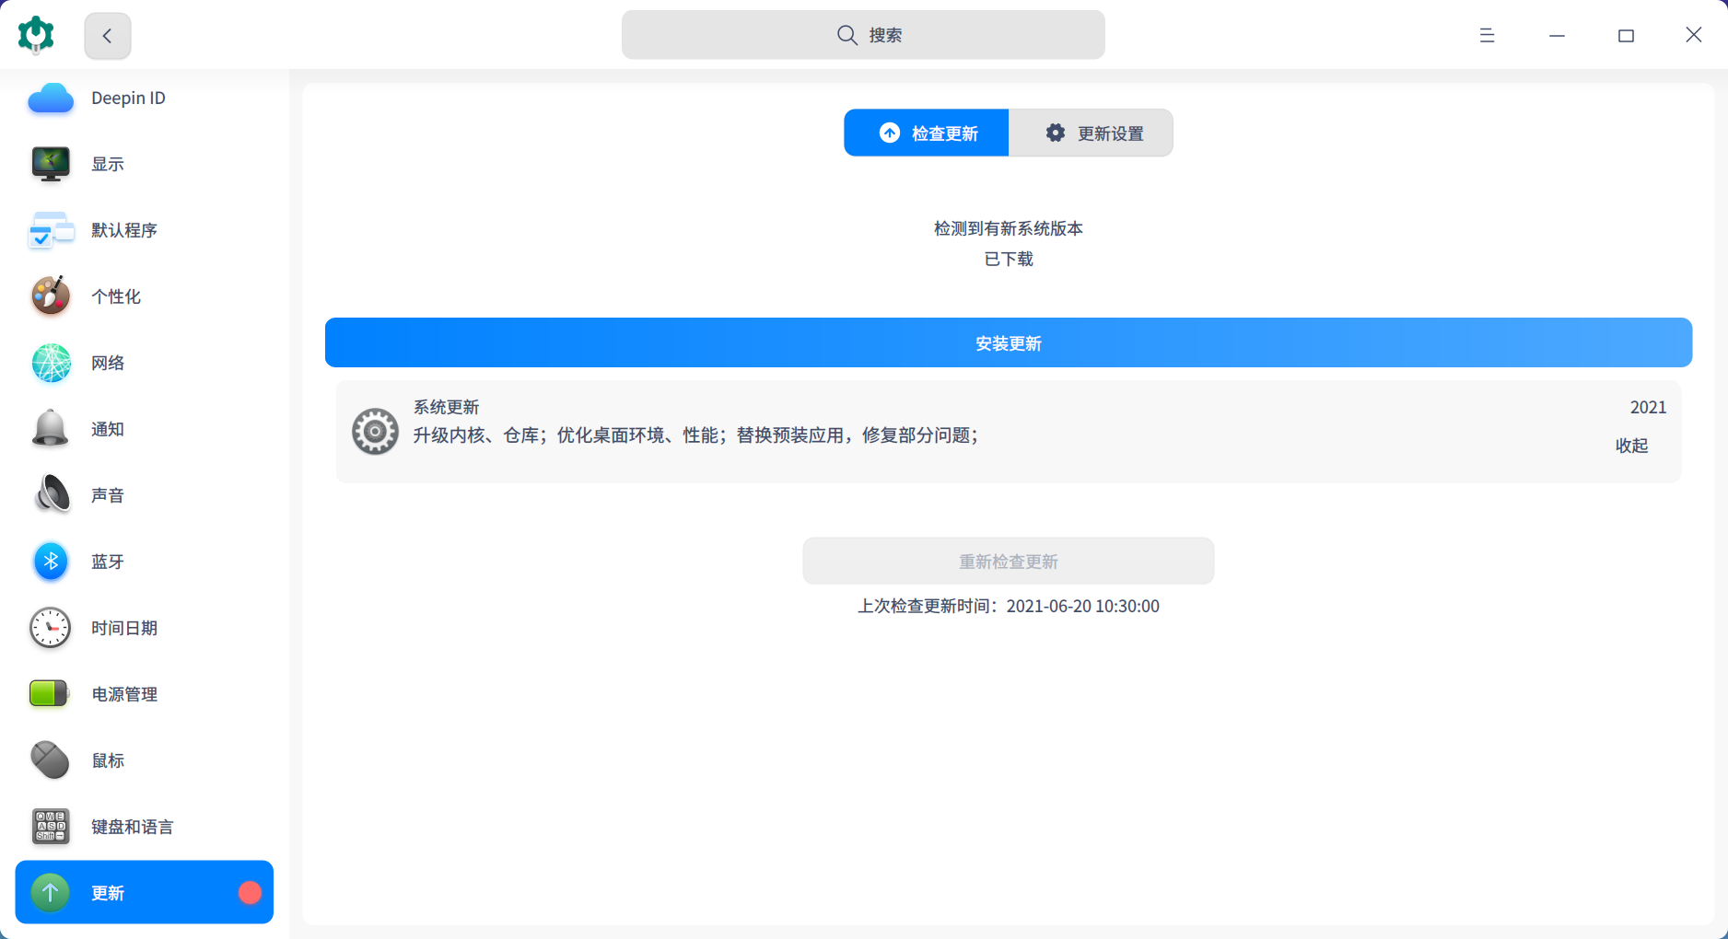
Task: Select 通知 label in the sidebar
Action: [108, 429]
